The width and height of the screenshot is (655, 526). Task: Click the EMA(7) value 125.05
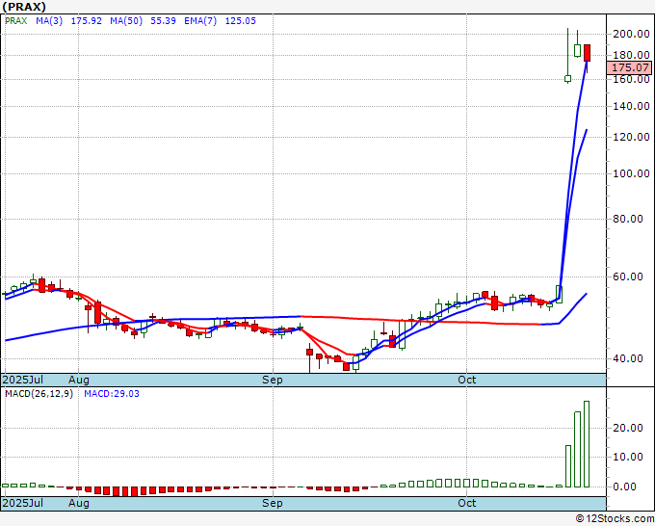point(240,21)
